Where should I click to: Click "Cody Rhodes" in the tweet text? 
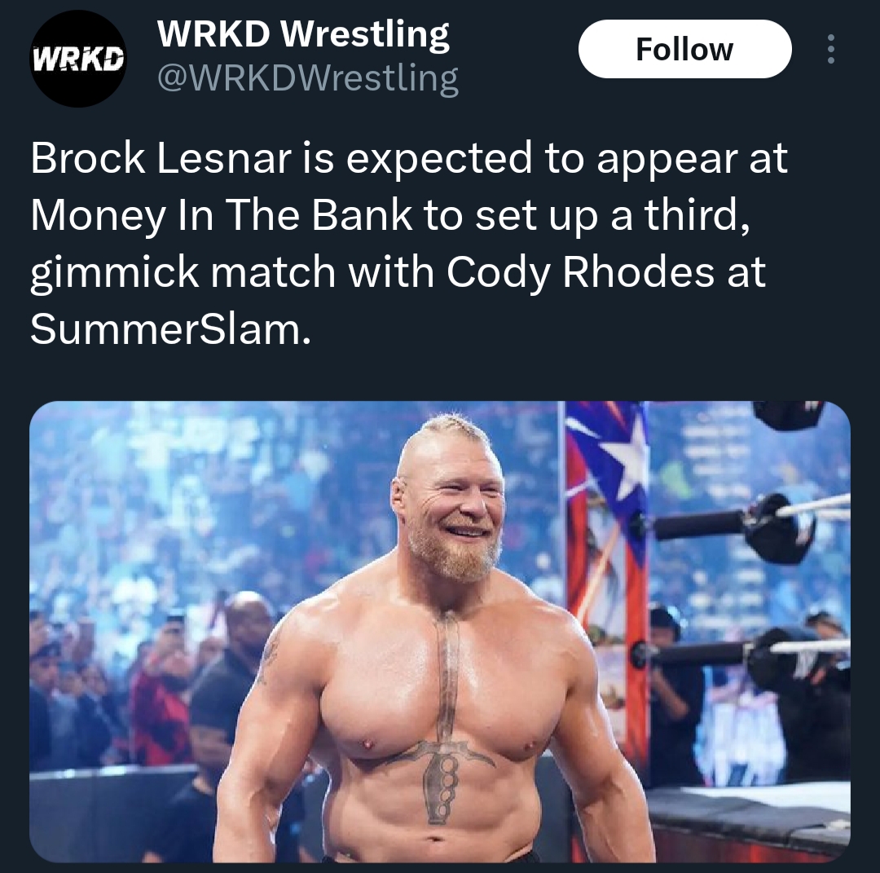point(580,273)
